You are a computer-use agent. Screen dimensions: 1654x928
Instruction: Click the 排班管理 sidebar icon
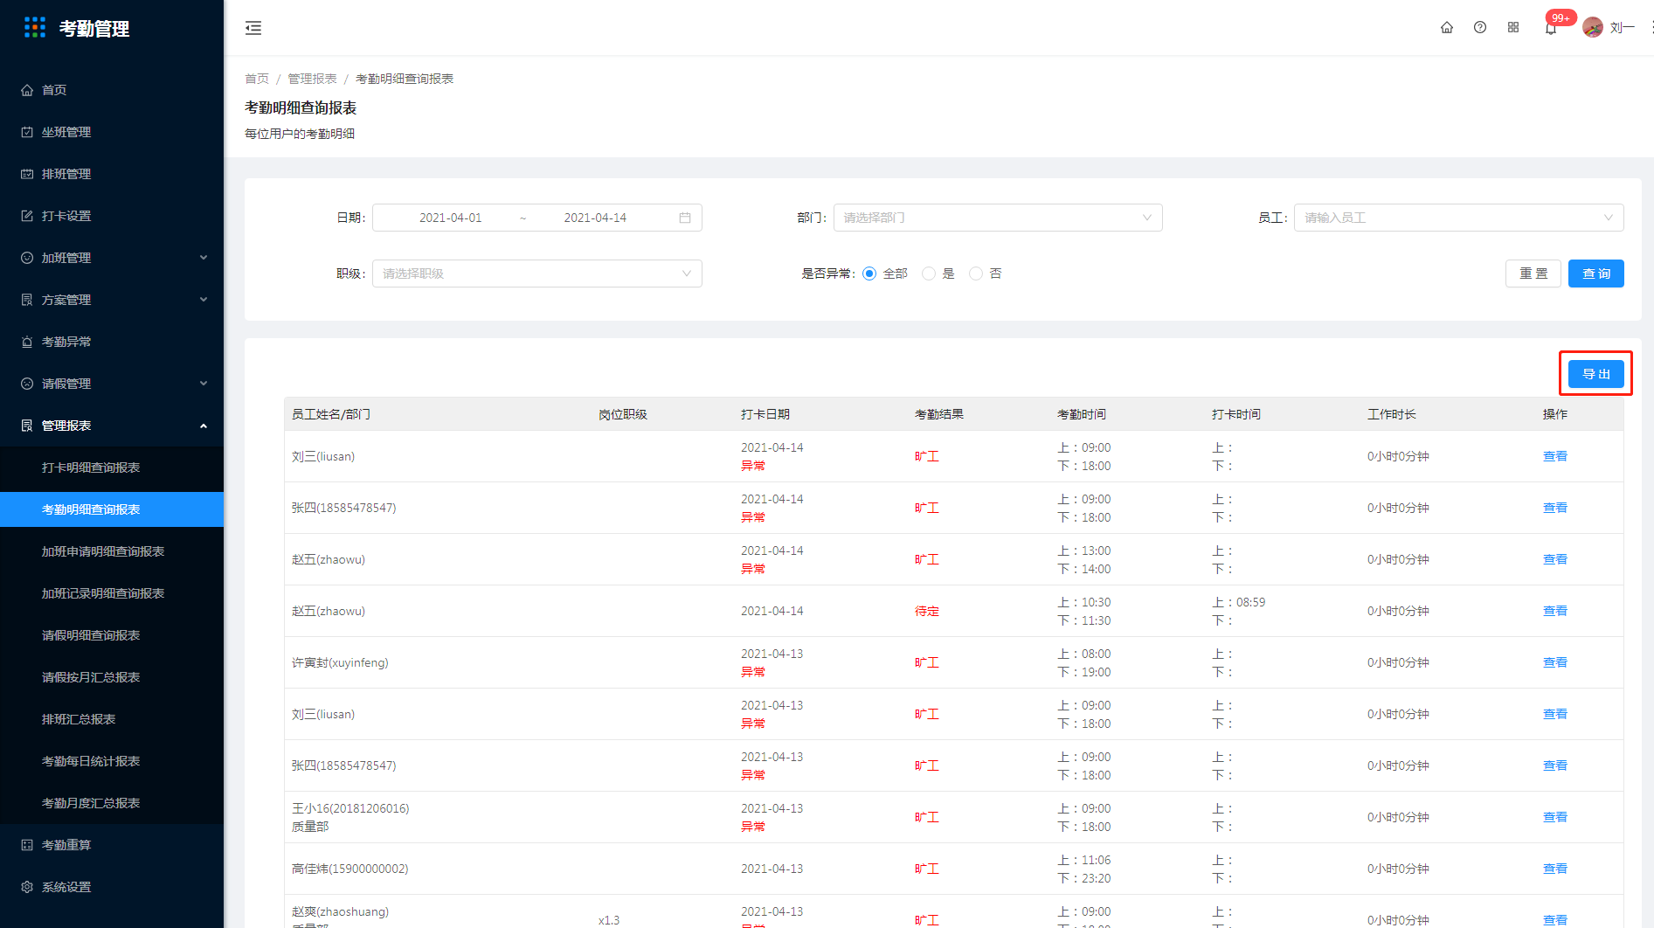click(x=27, y=174)
